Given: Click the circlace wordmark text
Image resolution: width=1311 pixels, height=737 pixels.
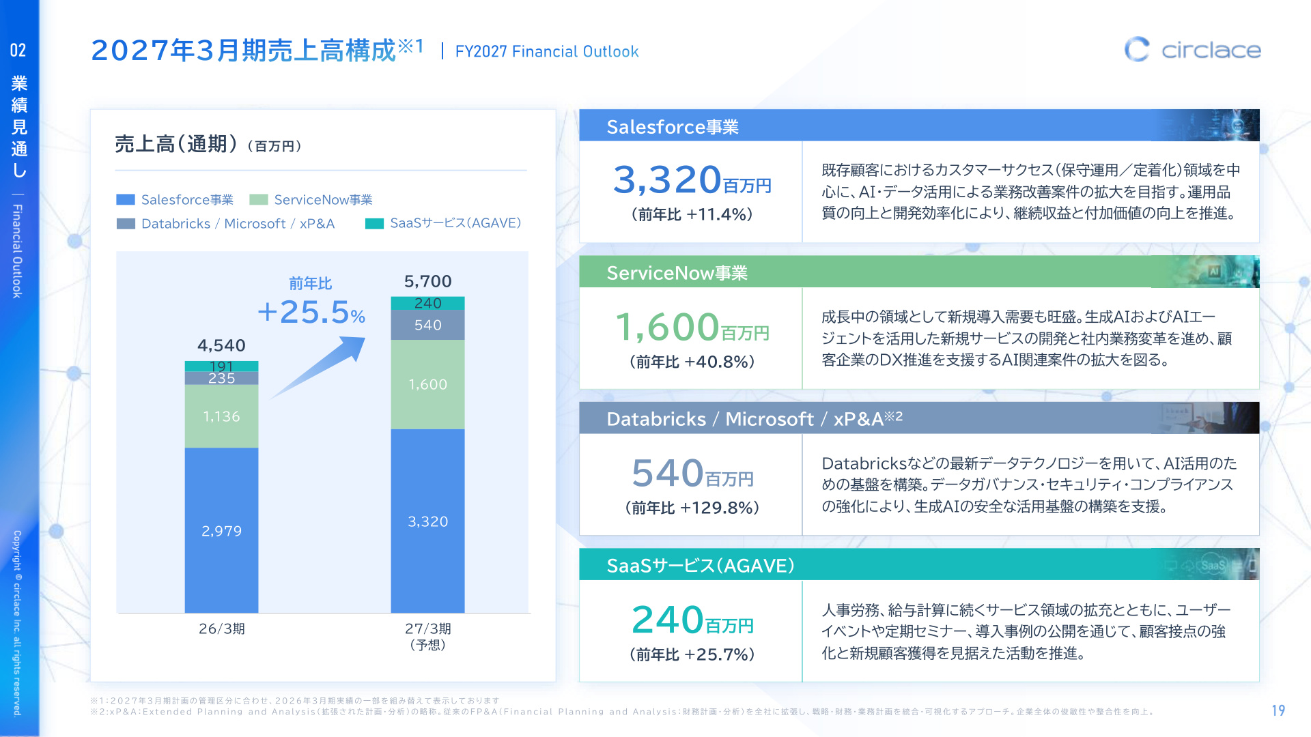Looking at the screenshot, I should 1211,50.
